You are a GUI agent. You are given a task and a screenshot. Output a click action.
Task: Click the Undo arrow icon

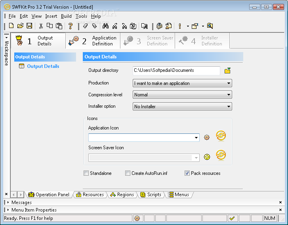[85, 26]
